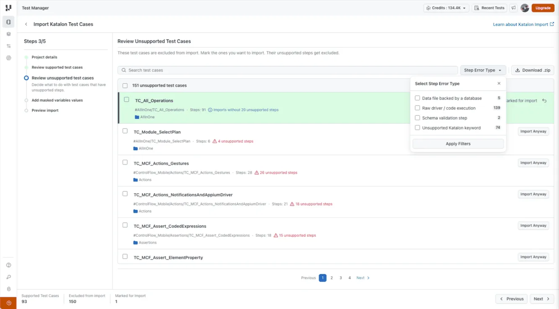The image size is (559, 309).
Task: Go to Add masked variables values step
Action: [x=57, y=100]
